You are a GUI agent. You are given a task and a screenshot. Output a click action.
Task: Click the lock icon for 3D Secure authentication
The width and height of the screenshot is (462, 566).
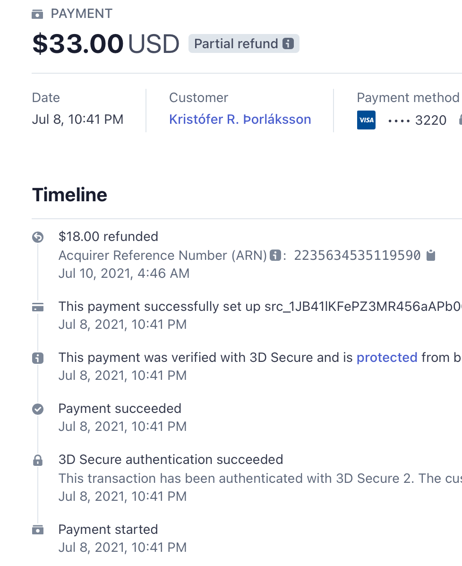(38, 460)
